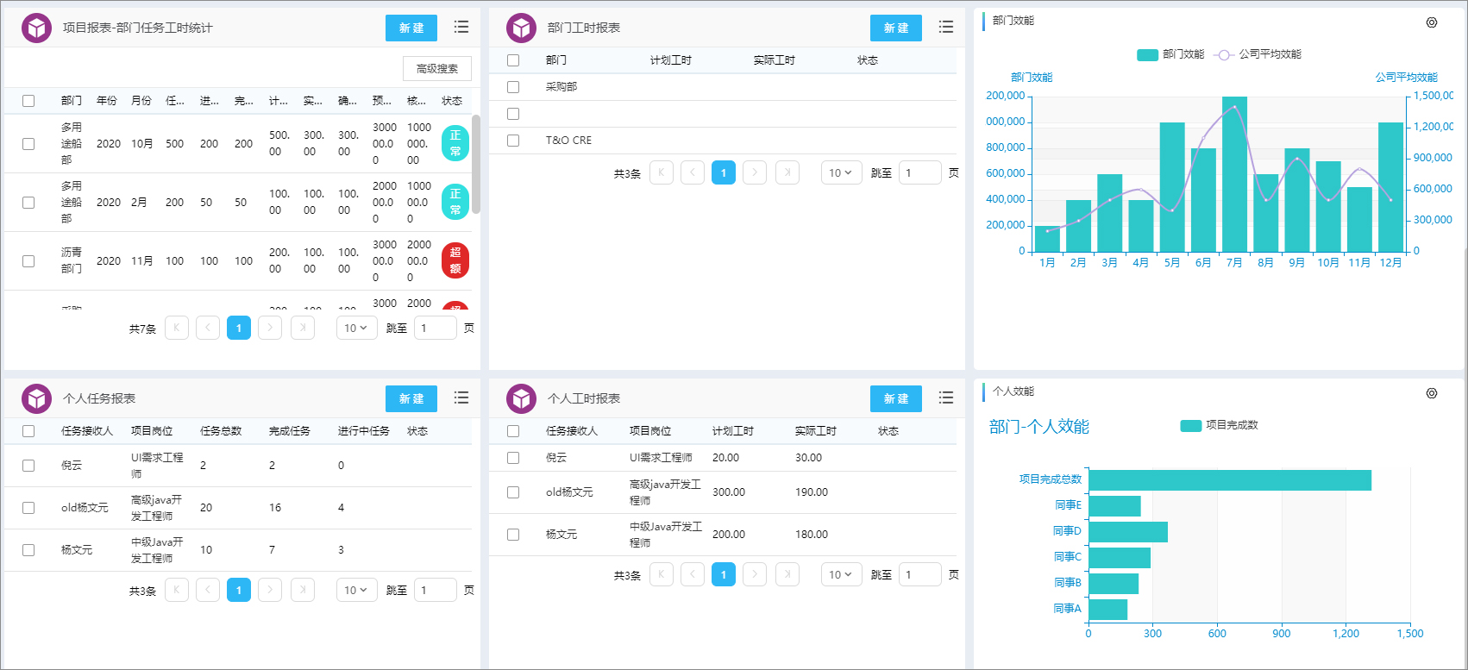Open list menu icon in 个人工时报表 panel
The height and width of the screenshot is (670, 1468).
[x=946, y=398]
